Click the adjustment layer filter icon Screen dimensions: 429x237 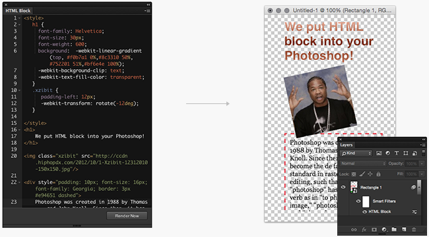pyautogui.click(x=387, y=153)
